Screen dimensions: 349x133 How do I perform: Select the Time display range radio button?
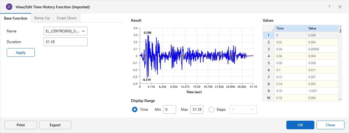(135, 109)
